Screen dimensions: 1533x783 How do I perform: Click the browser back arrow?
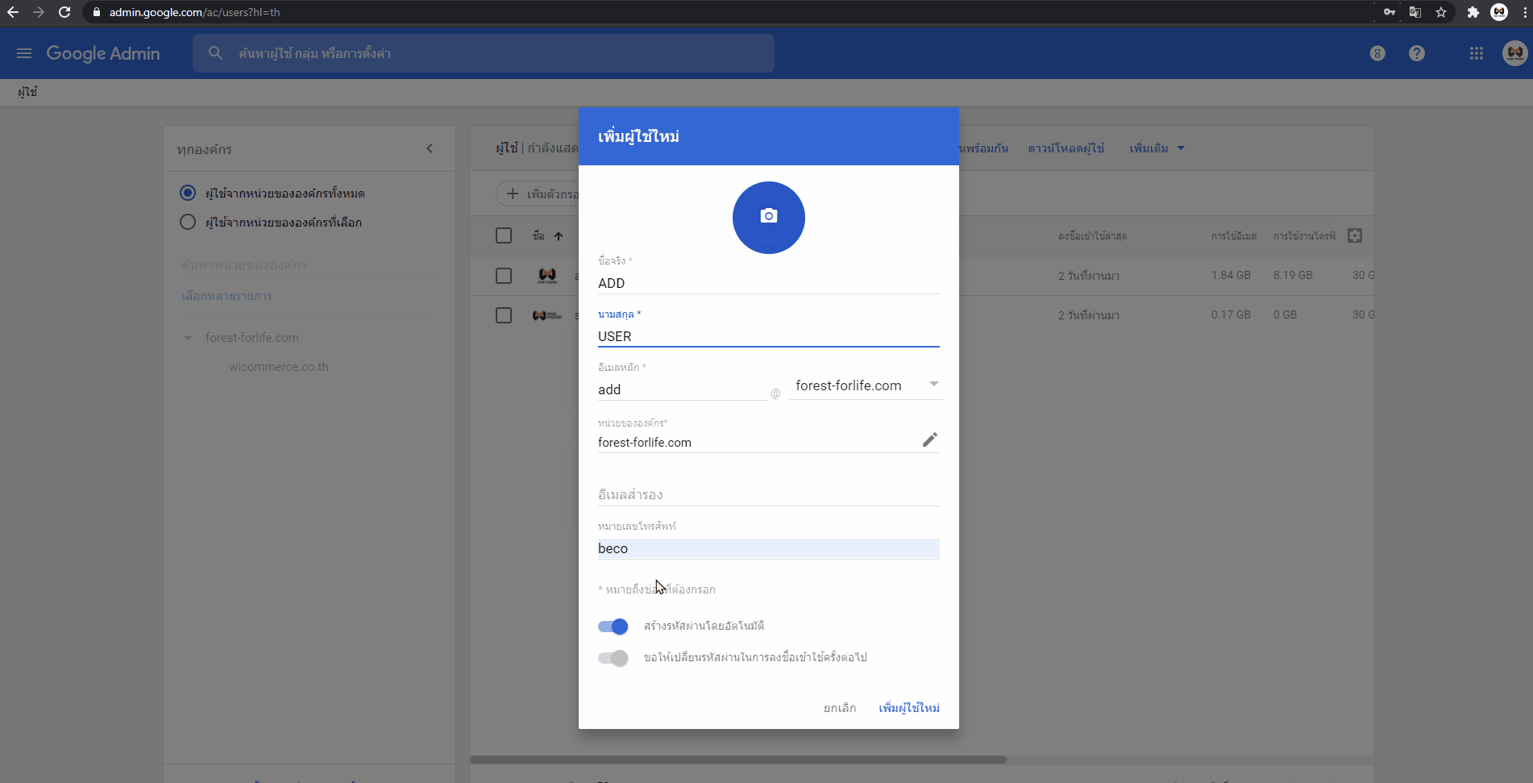13,12
